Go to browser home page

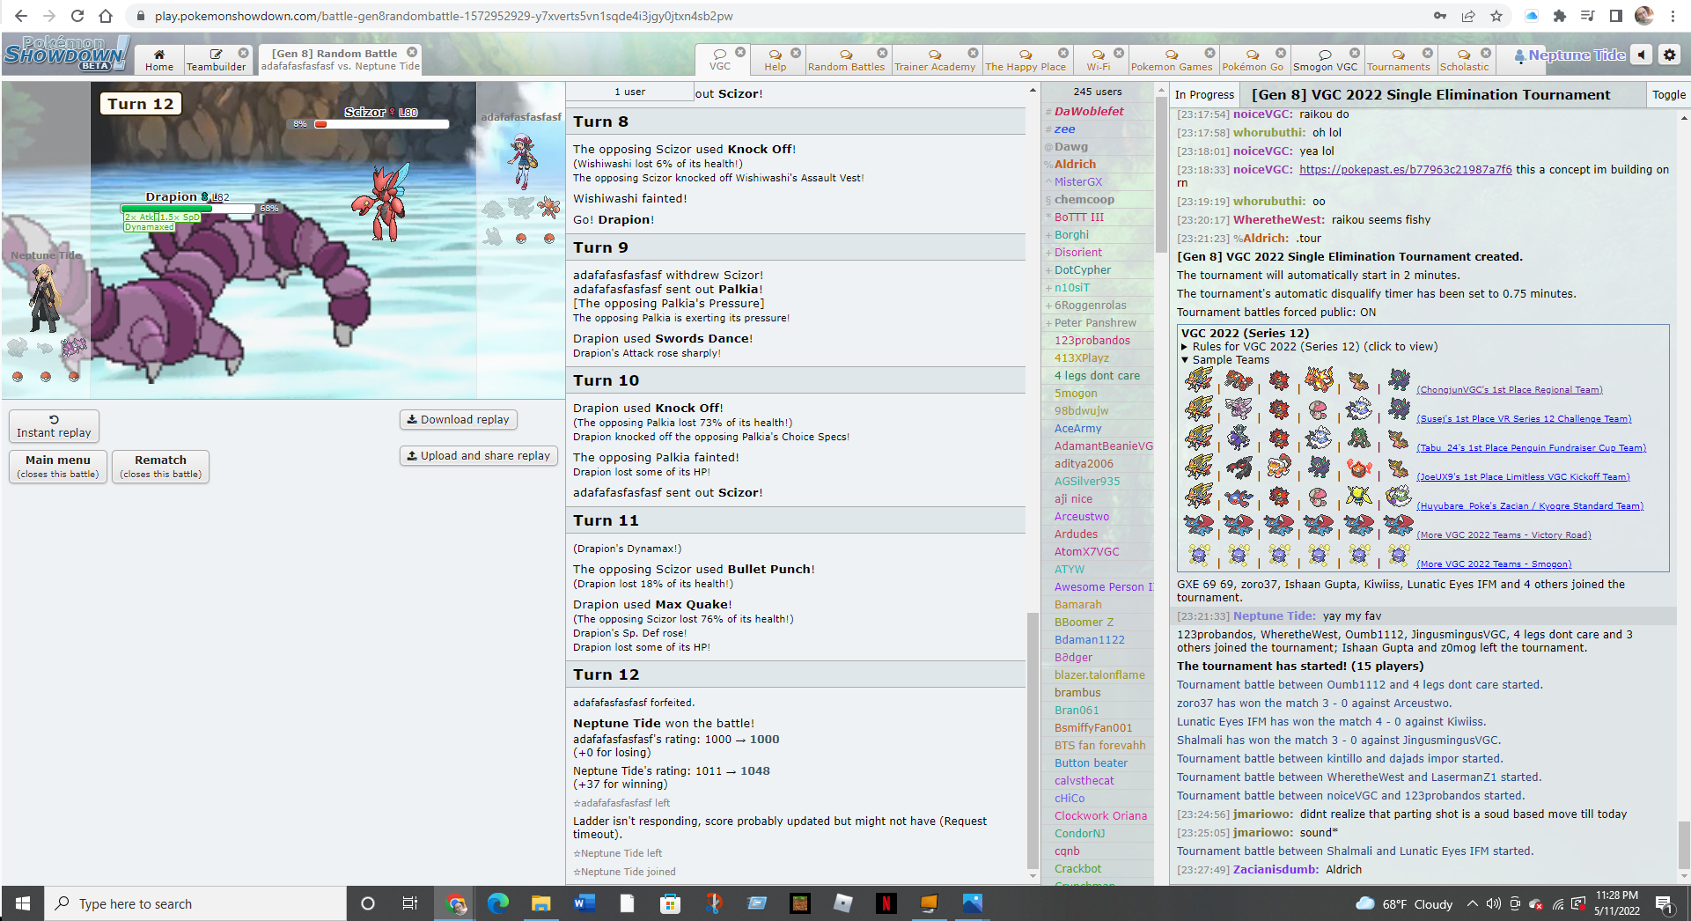click(x=106, y=16)
